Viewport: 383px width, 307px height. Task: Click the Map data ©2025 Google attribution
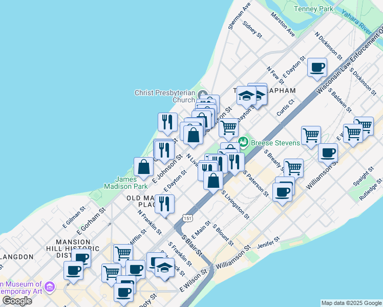[351, 303]
